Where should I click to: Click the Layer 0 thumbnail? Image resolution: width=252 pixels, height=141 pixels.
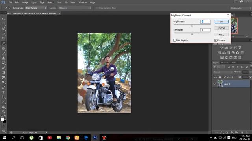[x=220, y=84]
